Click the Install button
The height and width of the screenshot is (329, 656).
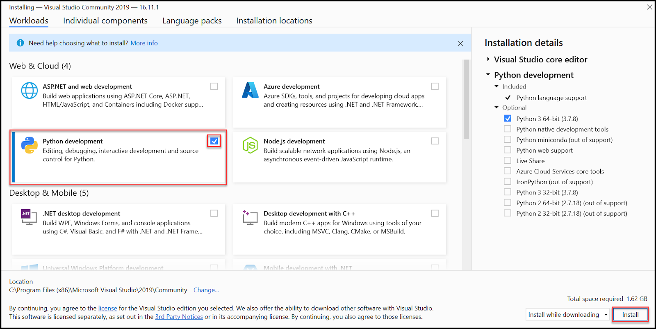[x=630, y=315]
